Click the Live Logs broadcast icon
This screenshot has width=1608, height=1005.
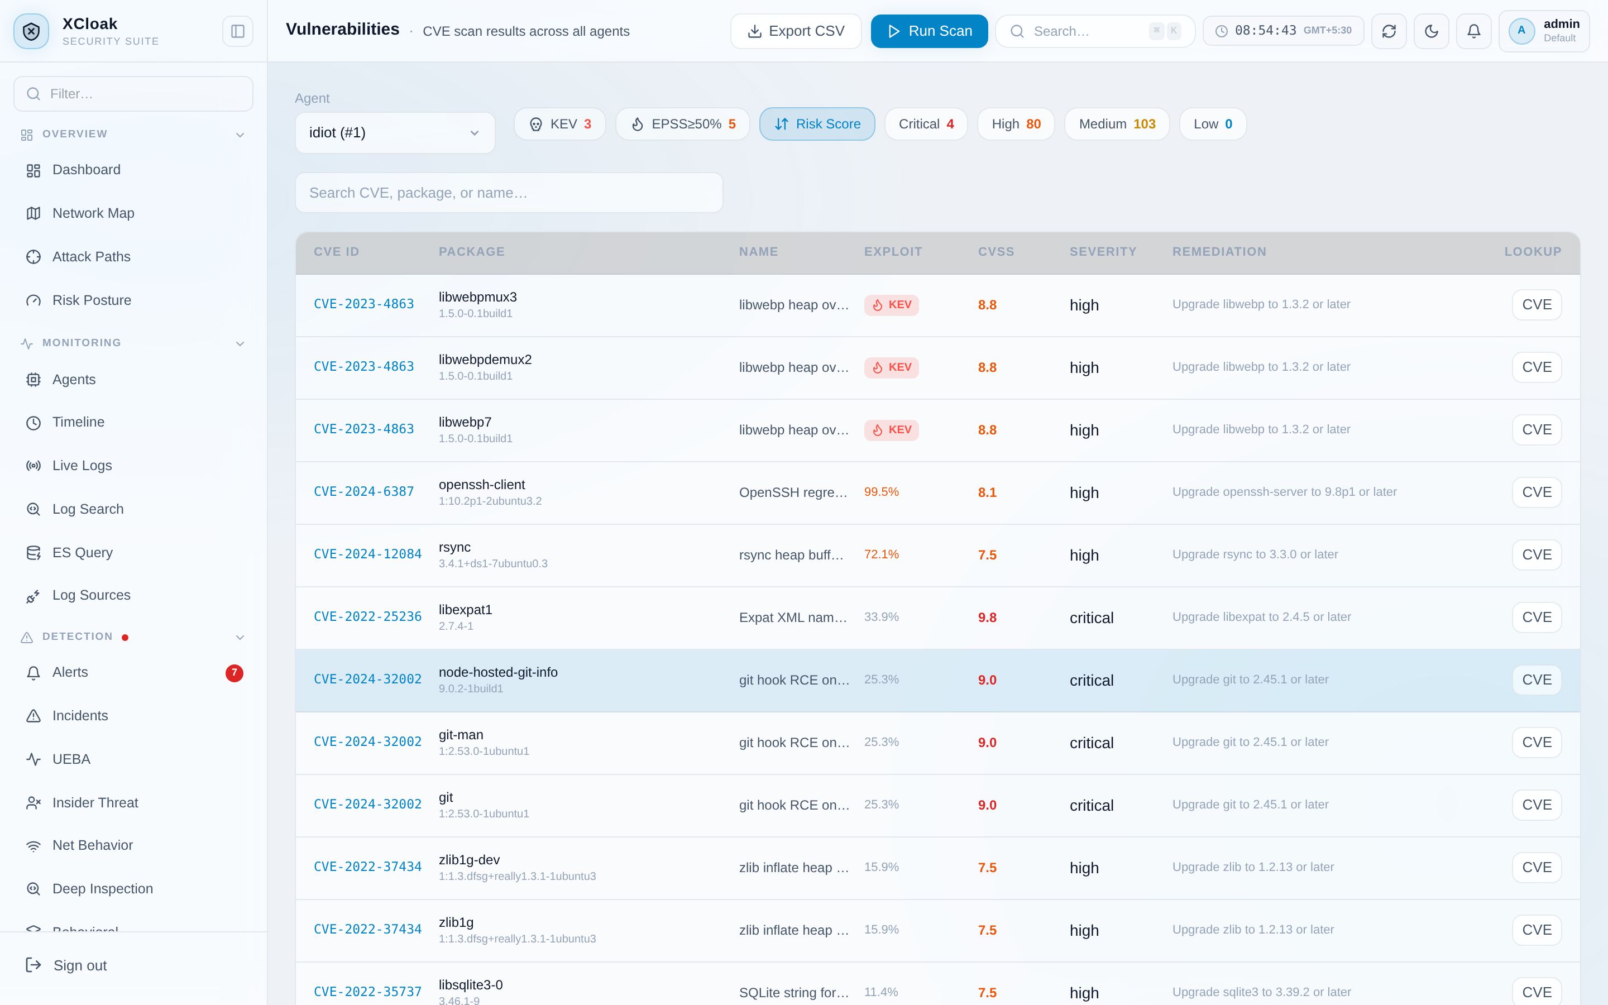pos(33,466)
